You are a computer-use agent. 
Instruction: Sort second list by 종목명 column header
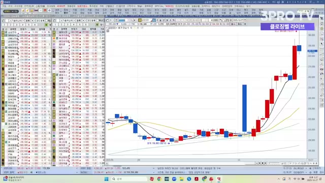[64, 29]
